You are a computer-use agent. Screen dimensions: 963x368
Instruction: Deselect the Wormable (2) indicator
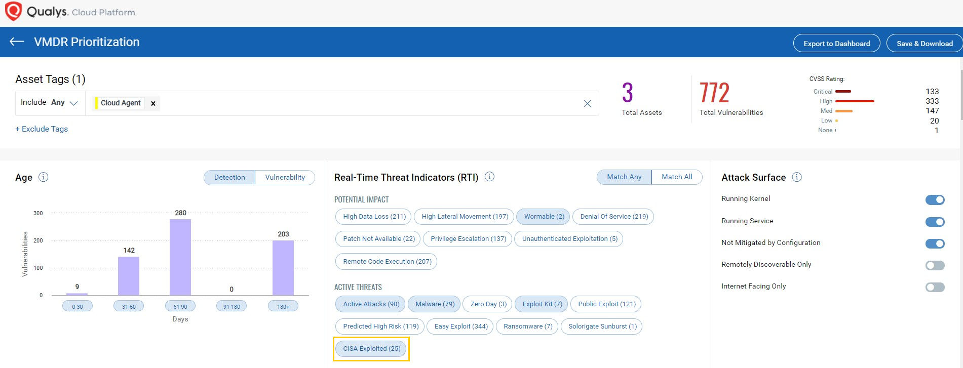click(544, 217)
